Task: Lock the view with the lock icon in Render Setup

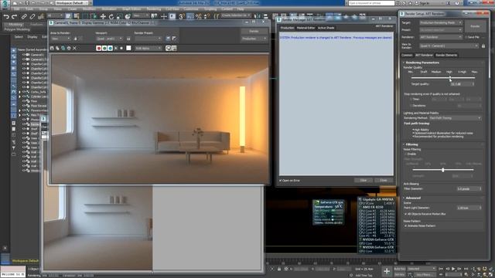Action: [x=483, y=46]
